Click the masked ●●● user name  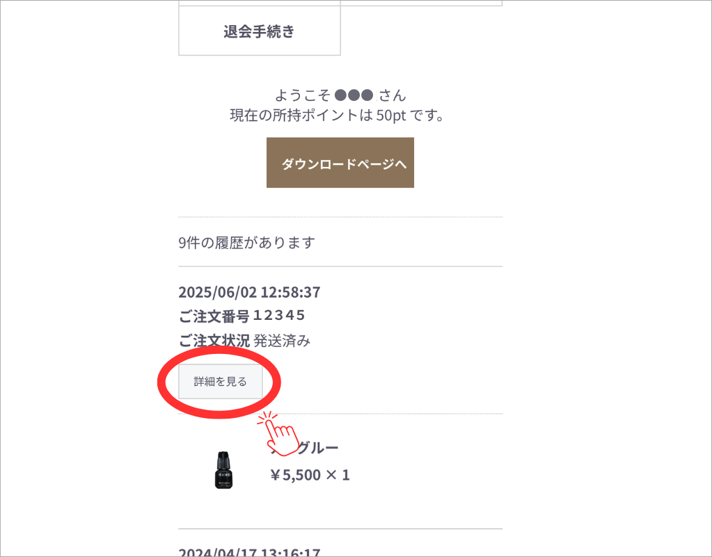[x=354, y=95]
